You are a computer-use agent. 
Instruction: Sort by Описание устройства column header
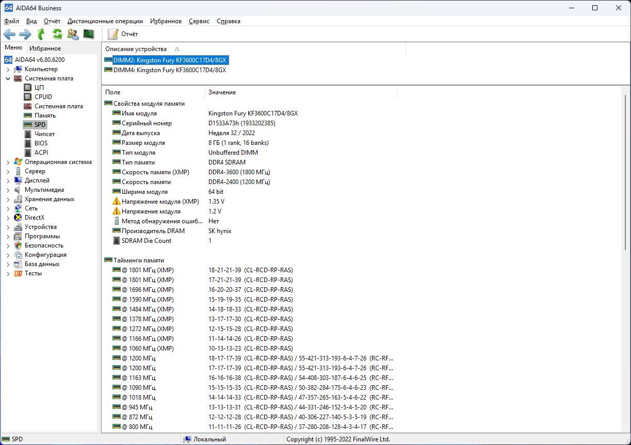[136, 49]
